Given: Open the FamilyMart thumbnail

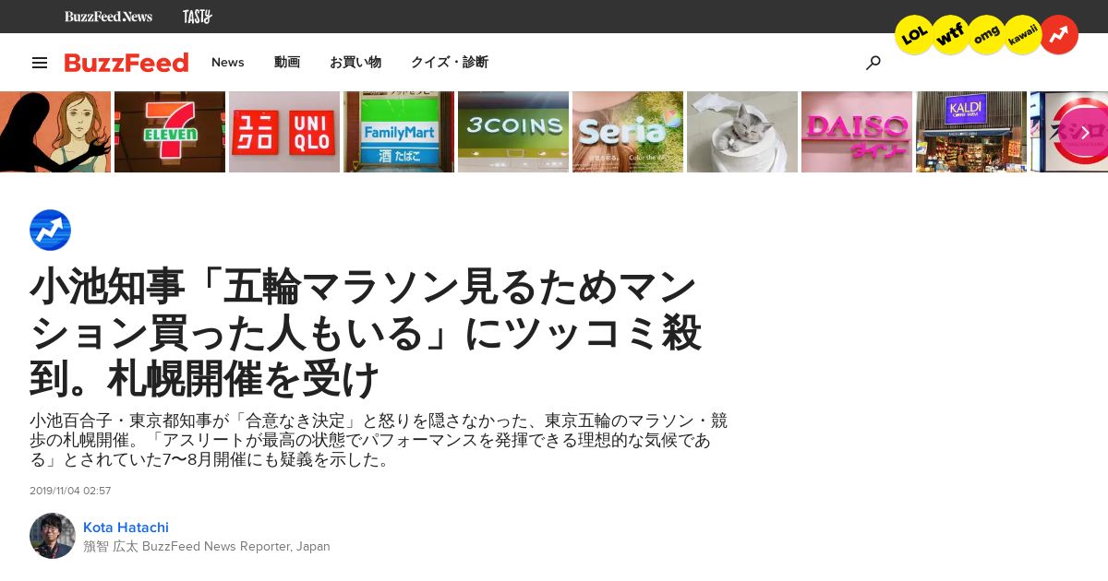Looking at the screenshot, I should coord(399,132).
